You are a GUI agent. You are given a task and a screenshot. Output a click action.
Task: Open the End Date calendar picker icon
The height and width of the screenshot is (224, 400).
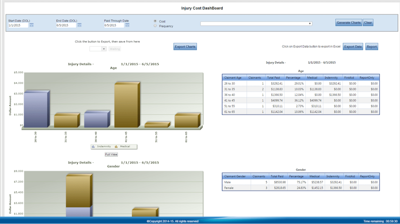coord(80,25)
